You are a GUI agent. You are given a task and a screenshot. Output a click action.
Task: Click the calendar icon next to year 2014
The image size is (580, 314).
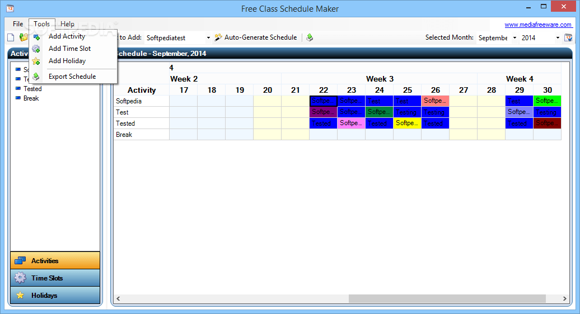pos(568,37)
